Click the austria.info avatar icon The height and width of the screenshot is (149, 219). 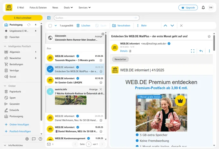pos(50,92)
